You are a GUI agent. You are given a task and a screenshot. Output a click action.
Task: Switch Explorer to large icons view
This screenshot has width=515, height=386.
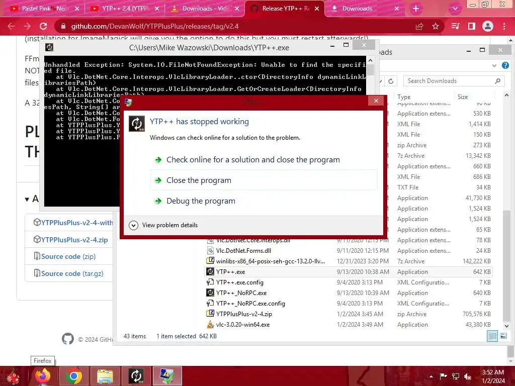pos(503,336)
